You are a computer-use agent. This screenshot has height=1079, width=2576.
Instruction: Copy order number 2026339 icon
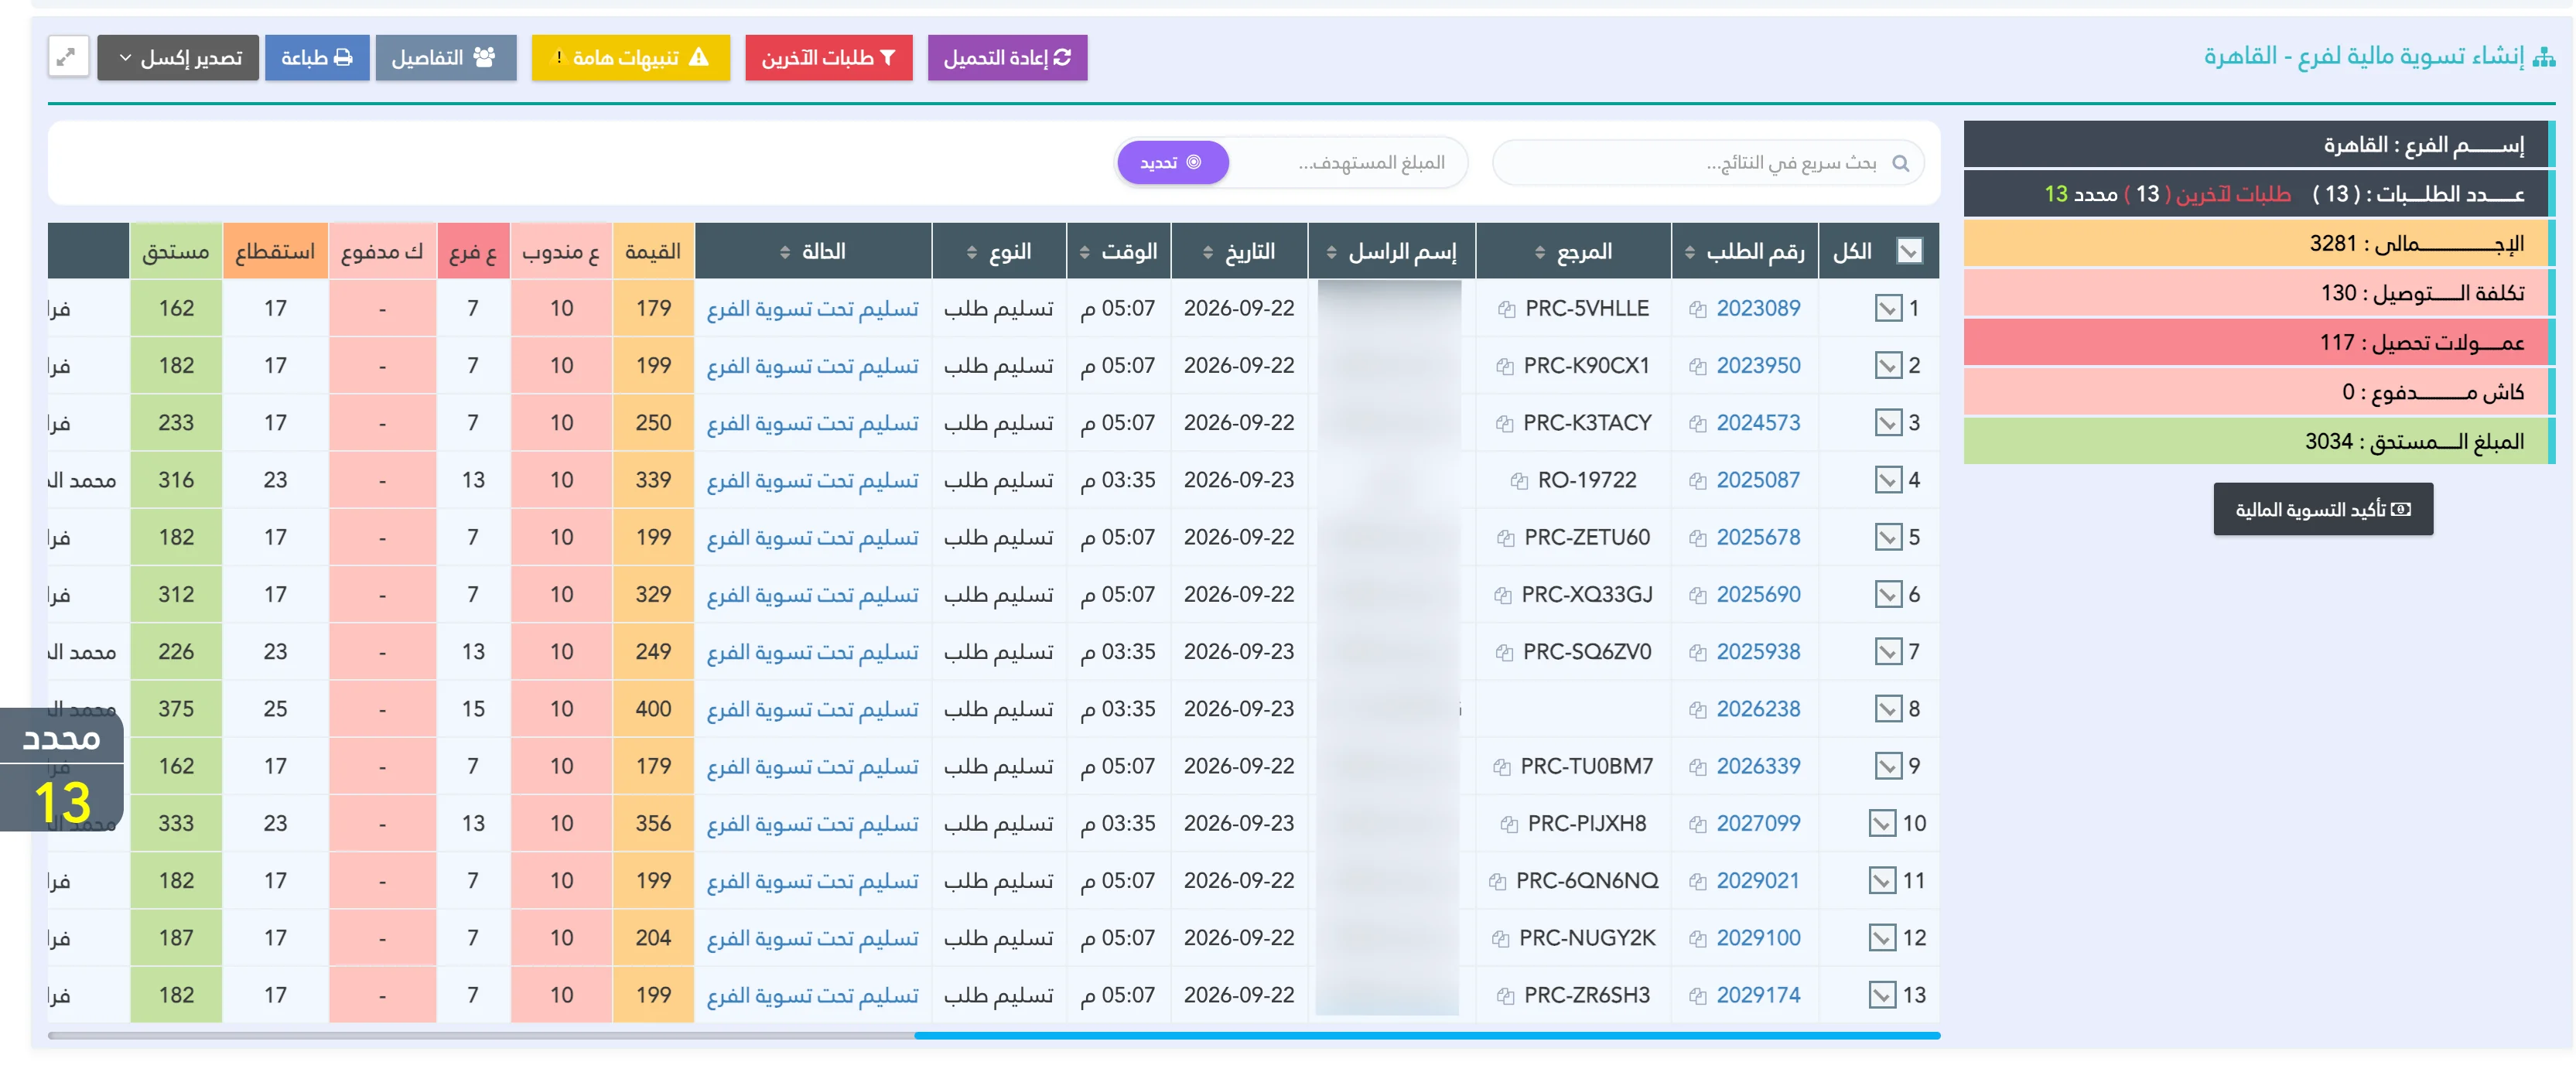coord(1697,767)
